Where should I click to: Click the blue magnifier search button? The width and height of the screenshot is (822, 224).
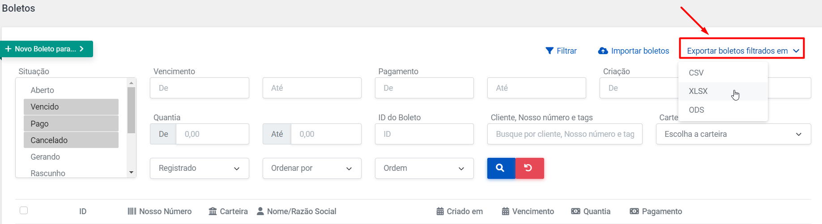pos(501,168)
